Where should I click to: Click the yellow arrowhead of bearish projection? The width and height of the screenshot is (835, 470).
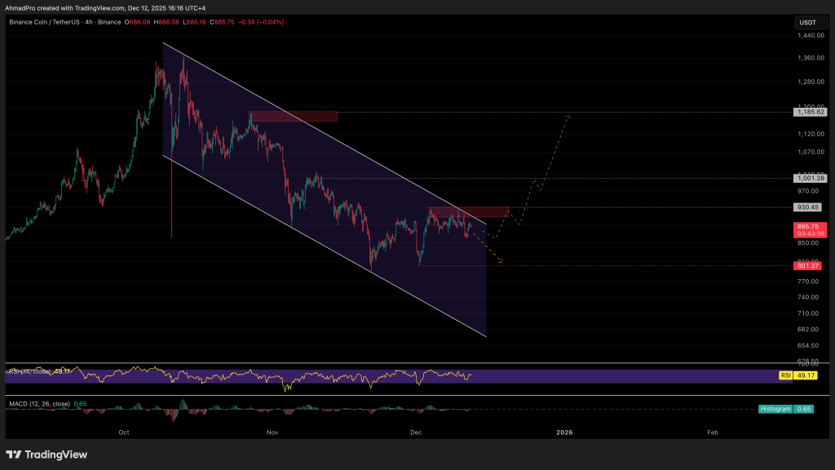coord(501,261)
